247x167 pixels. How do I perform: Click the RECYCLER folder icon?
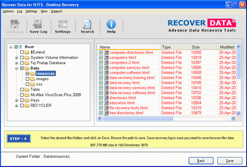(x=27, y=105)
